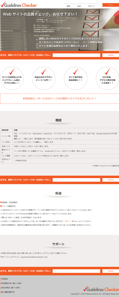Follow the orange サポート link in pricing notes
Image resolution: width=119 pixels, height=297 pixels.
click(68, 221)
